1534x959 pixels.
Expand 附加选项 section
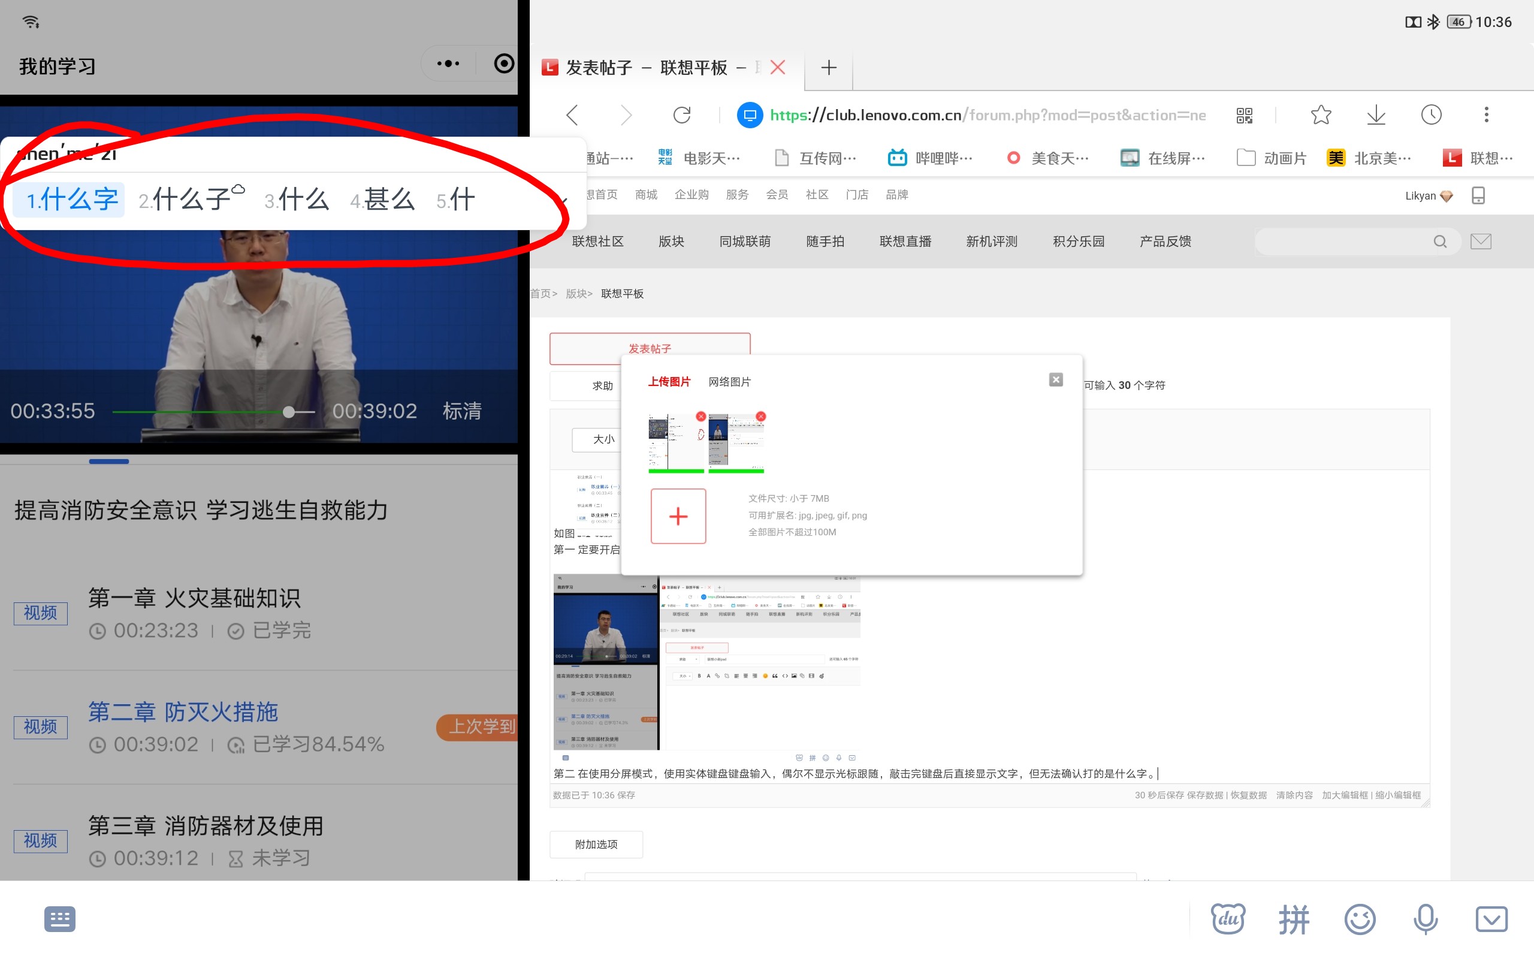click(x=596, y=844)
